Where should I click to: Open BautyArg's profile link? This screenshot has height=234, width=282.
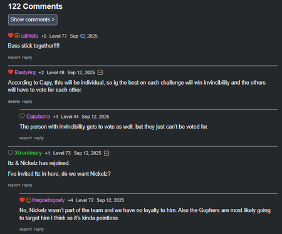pos(25,73)
